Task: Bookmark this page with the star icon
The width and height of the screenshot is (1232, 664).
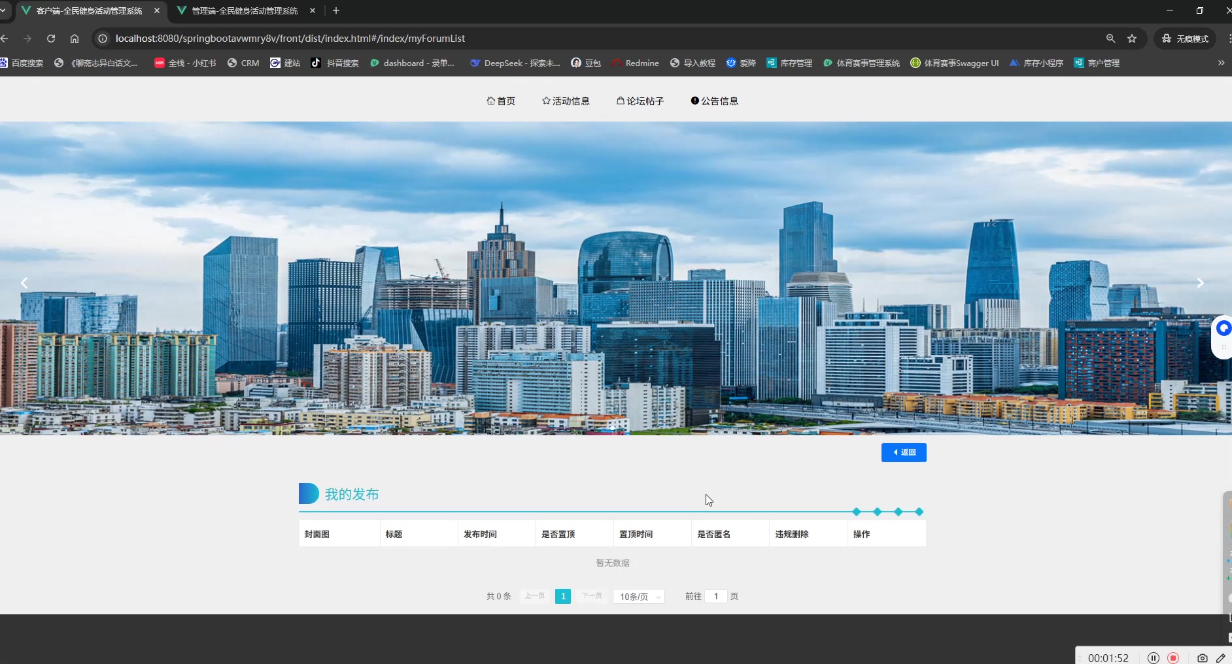Action: click(1132, 39)
